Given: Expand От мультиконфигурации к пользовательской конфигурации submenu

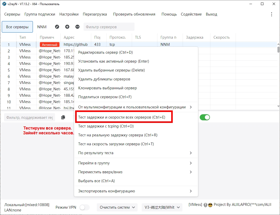Looking at the screenshot, I should (136, 107).
